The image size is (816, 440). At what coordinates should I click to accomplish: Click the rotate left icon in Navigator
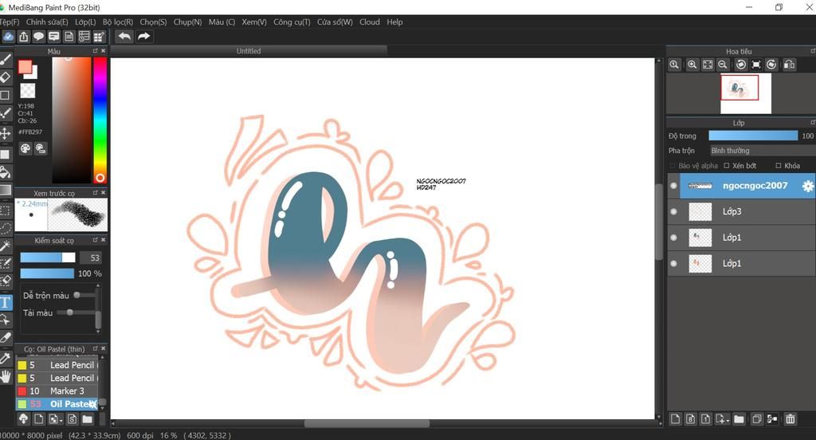click(x=740, y=65)
